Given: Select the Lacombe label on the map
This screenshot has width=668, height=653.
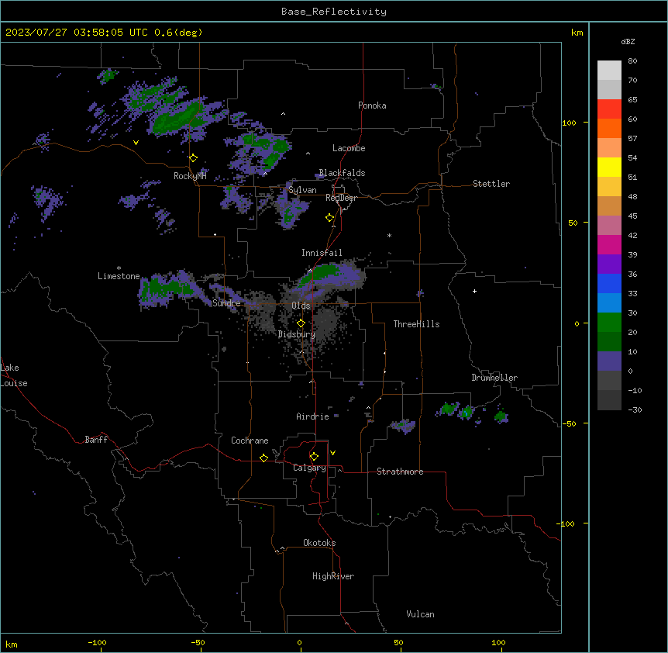Looking at the screenshot, I should [x=349, y=148].
